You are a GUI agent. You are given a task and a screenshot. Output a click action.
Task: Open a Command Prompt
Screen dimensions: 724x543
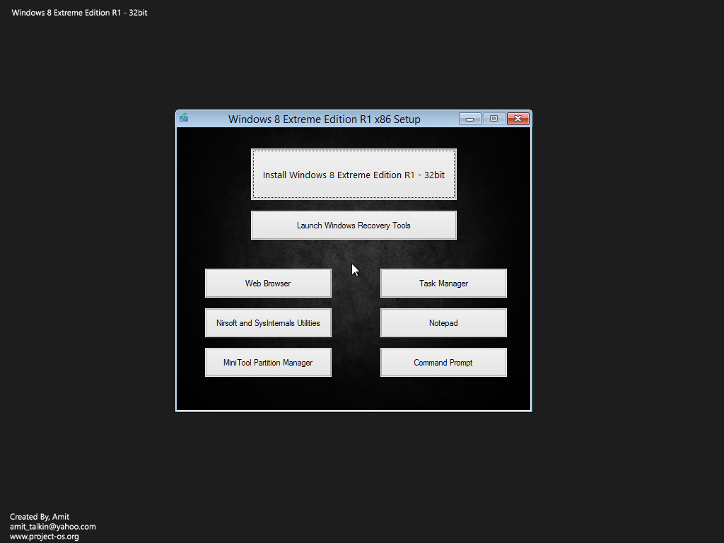[443, 362]
